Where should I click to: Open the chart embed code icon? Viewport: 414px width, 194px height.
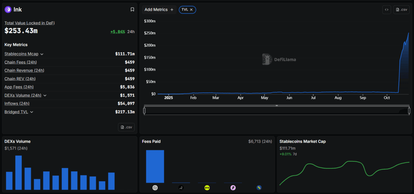click(386, 10)
